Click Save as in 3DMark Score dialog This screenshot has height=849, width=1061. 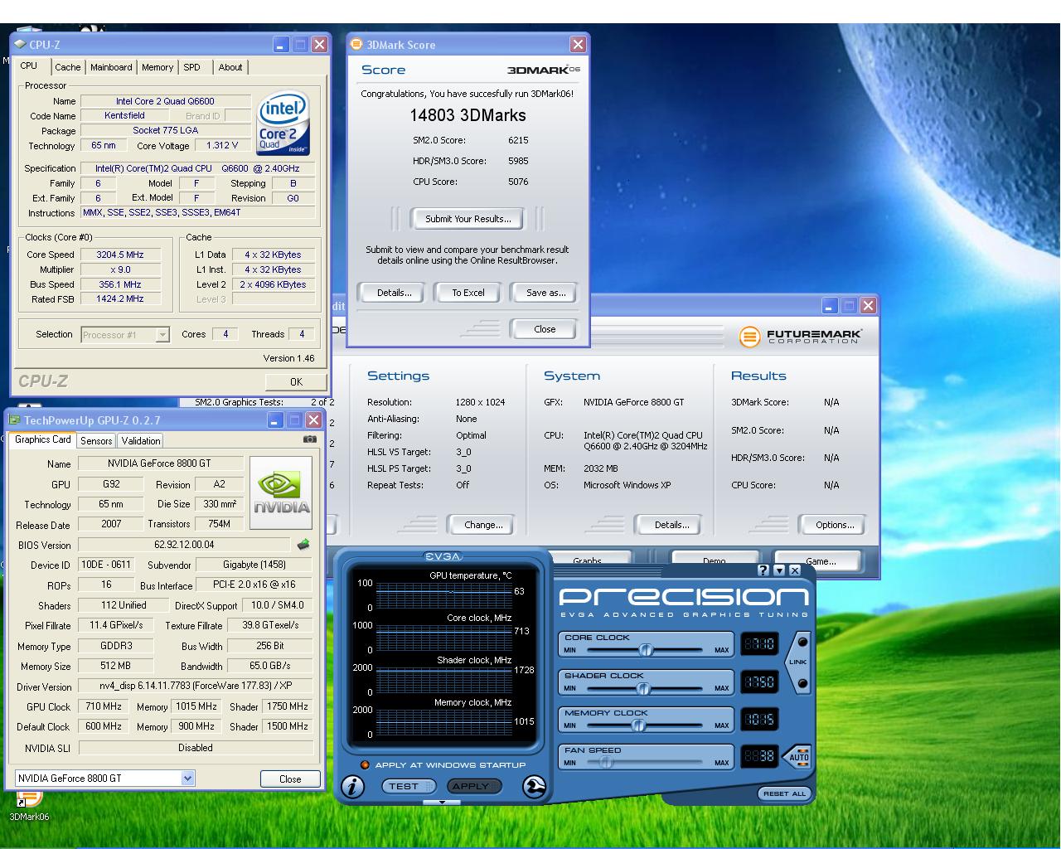(x=545, y=293)
